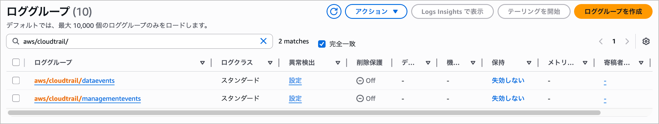Sort by 異常検出 column arrow

(338, 63)
